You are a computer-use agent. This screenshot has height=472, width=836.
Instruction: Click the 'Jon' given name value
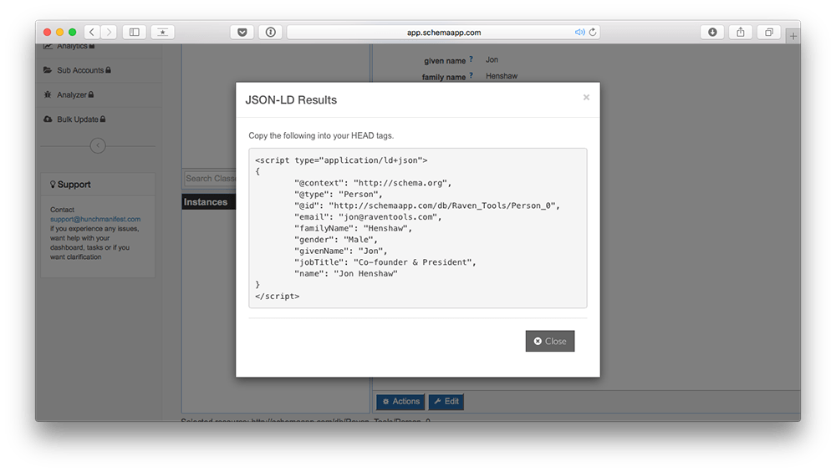(x=492, y=59)
